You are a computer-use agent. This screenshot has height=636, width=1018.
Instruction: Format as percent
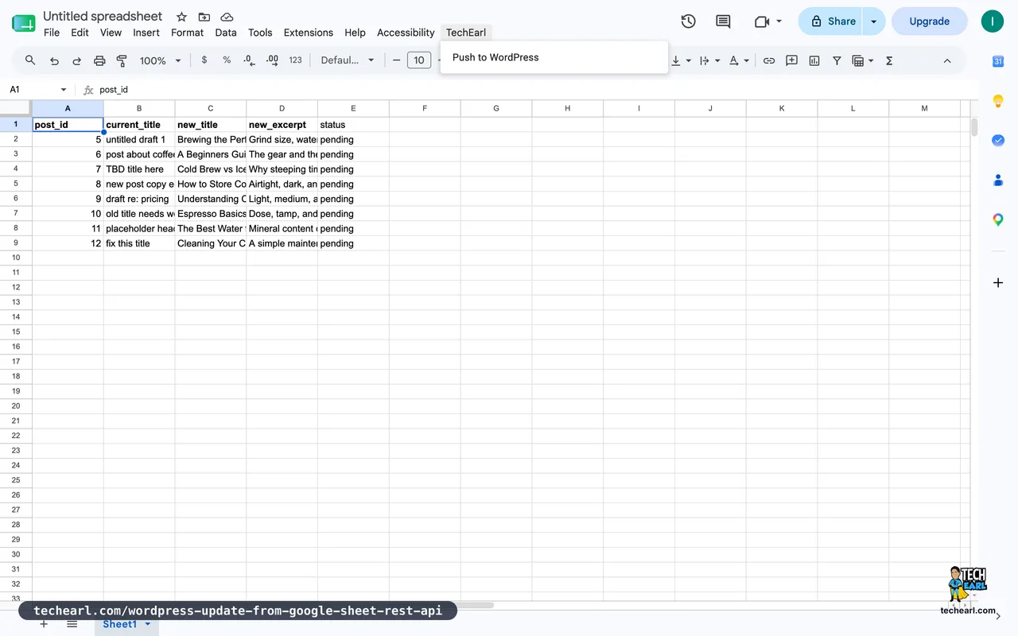227,60
